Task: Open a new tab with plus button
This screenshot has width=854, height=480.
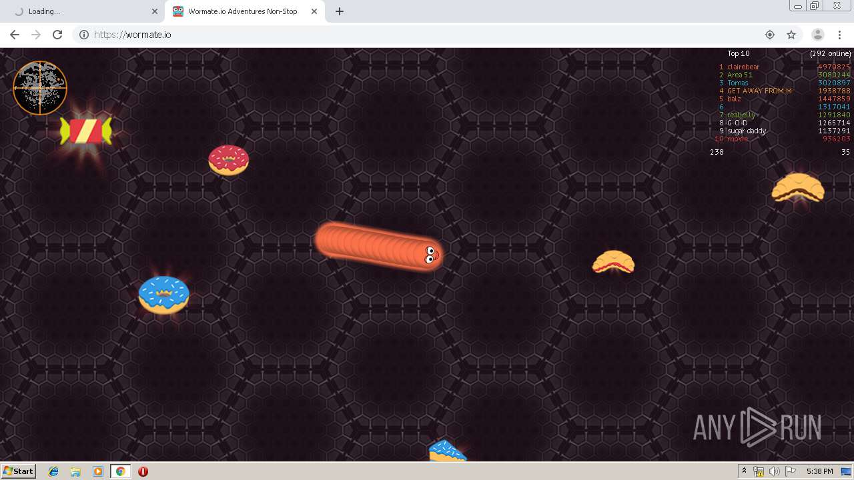Action: pos(340,11)
